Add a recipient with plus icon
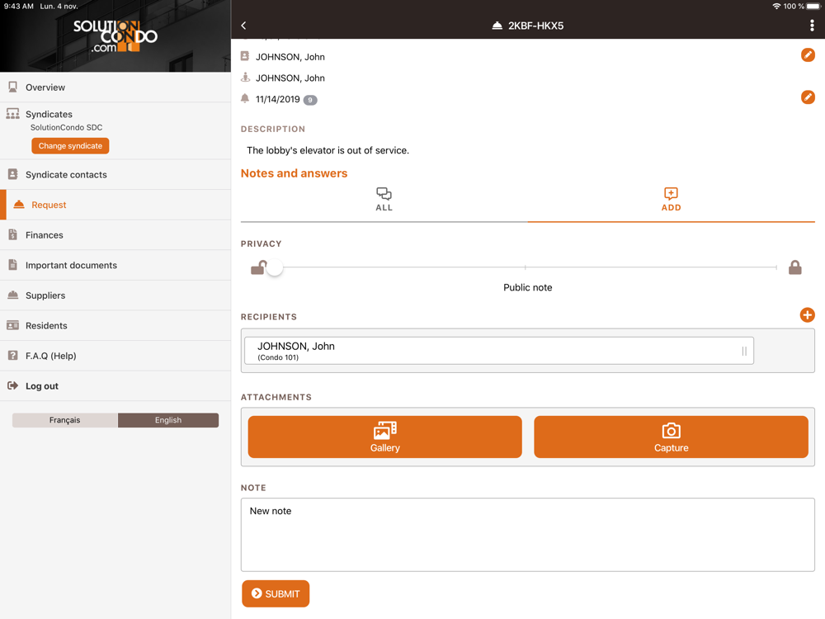Viewport: 825px width, 619px height. (807, 315)
